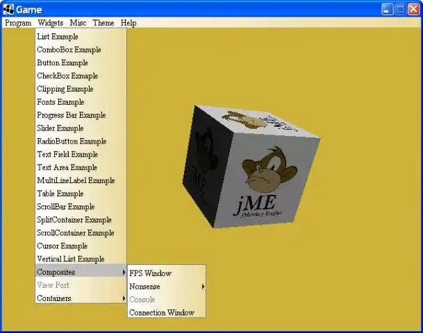Launch the MultiLineLabel Example
Image resolution: width=423 pixels, height=333 pixels.
[81, 180]
